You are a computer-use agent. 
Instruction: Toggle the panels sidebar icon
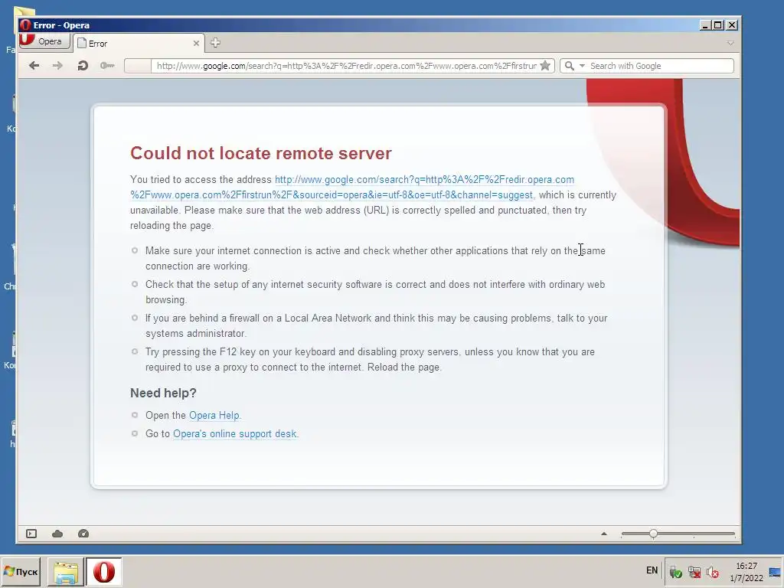pos(31,534)
